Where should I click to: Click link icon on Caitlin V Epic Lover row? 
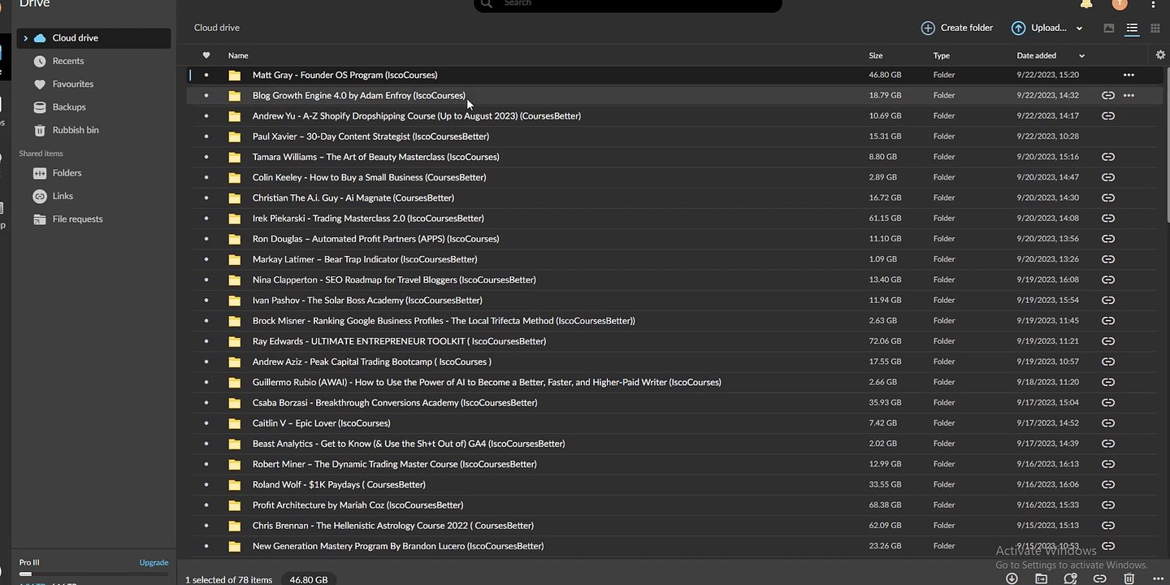pyautogui.click(x=1107, y=423)
